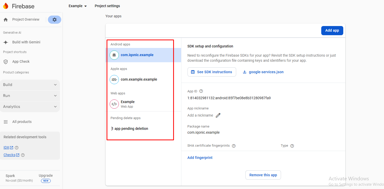Click the Project Overview home icon
Image resolution: width=384 pixels, height=189 pixels.
(x=6, y=20)
